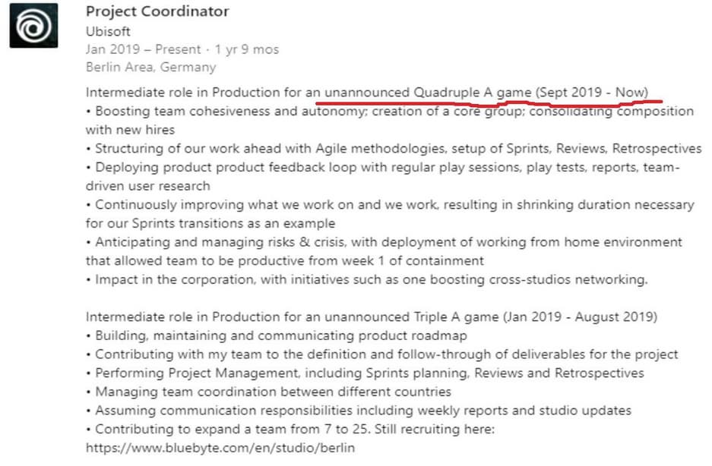Open the bluebyte.com Berlin studio link

tap(220, 448)
